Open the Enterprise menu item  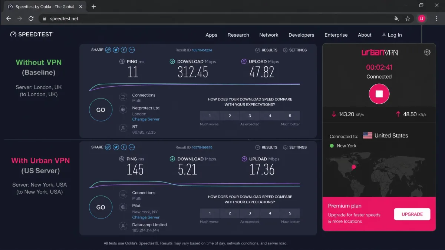point(336,35)
